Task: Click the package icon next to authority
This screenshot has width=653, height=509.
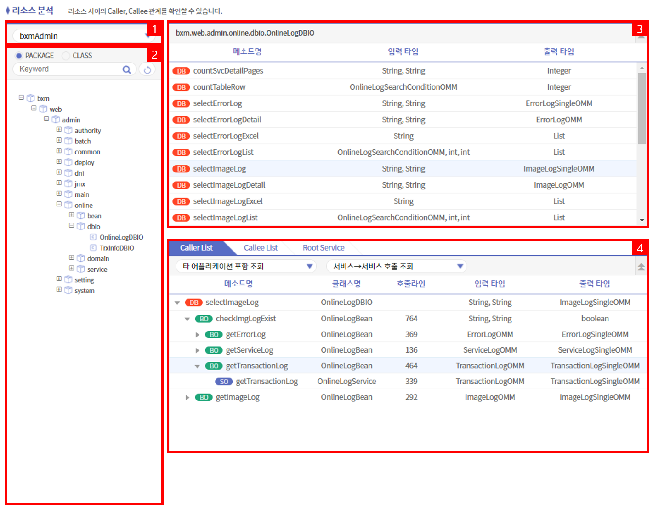Action: tap(68, 130)
